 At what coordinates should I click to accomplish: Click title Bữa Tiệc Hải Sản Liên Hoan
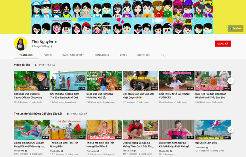(211, 96)
